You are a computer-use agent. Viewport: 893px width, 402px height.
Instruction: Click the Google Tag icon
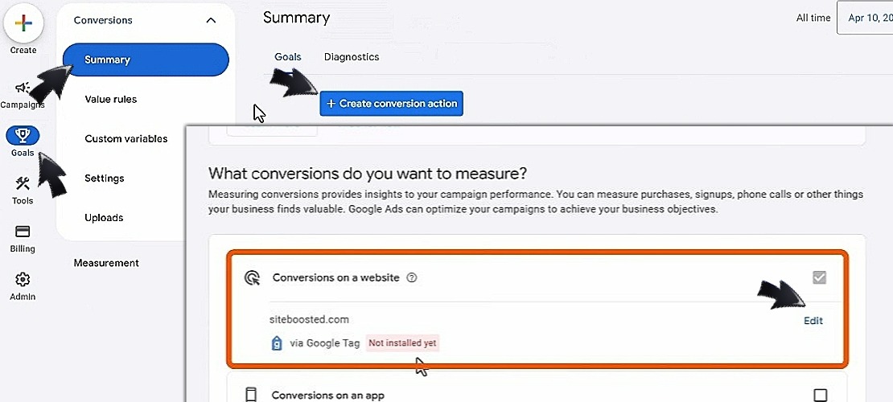point(277,343)
